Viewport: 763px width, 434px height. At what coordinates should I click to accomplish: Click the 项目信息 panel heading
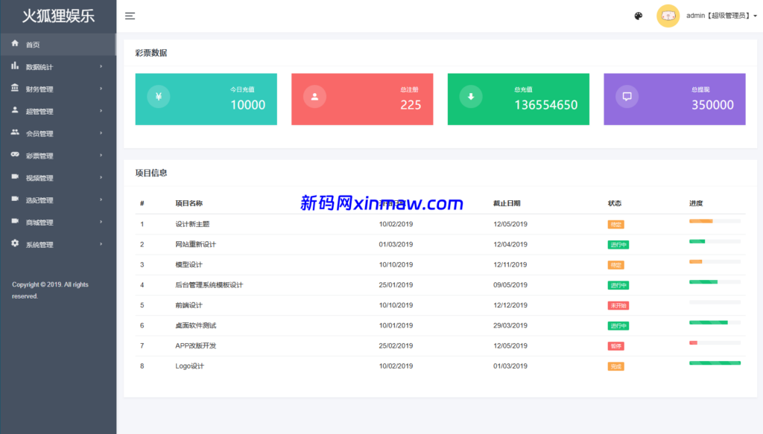(151, 173)
